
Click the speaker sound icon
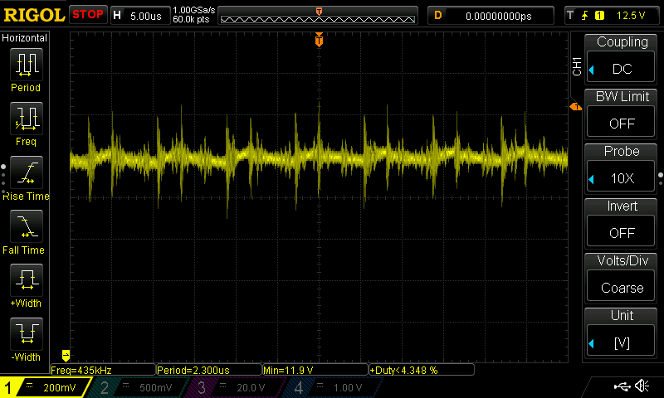642,386
